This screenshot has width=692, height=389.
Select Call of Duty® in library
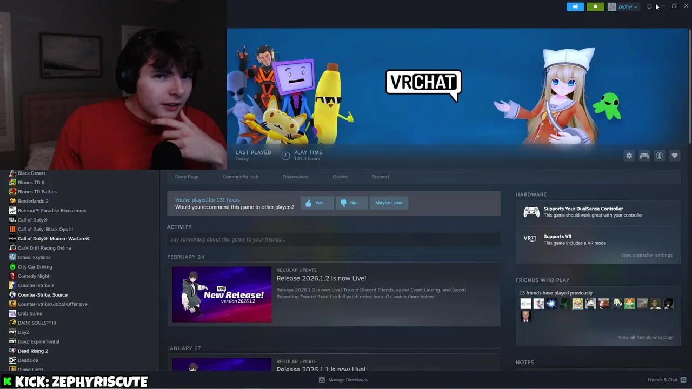pos(32,220)
